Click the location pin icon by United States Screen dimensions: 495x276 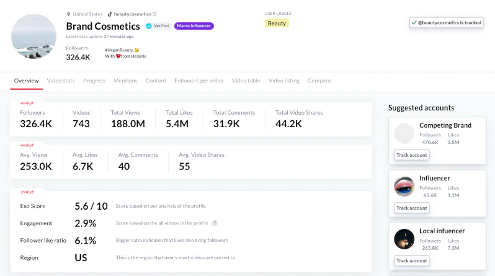68,14
